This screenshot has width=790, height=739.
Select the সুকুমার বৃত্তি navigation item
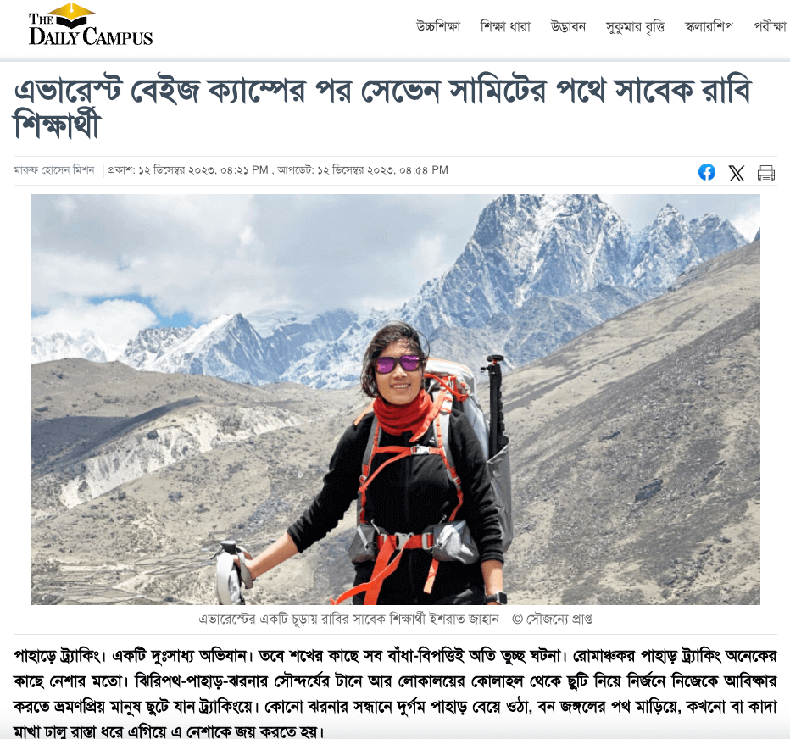click(635, 27)
